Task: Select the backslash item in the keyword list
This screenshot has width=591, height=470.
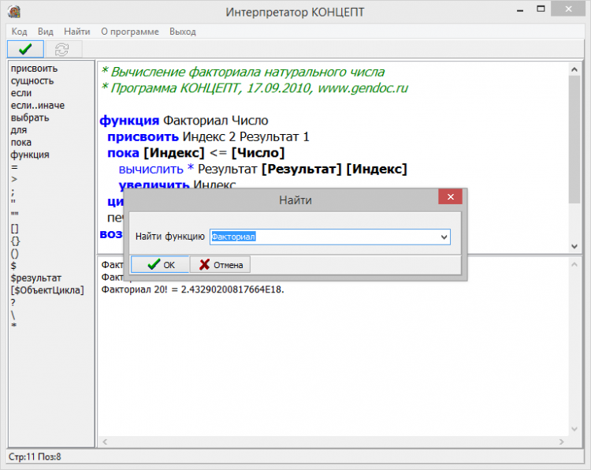Action: [13, 315]
